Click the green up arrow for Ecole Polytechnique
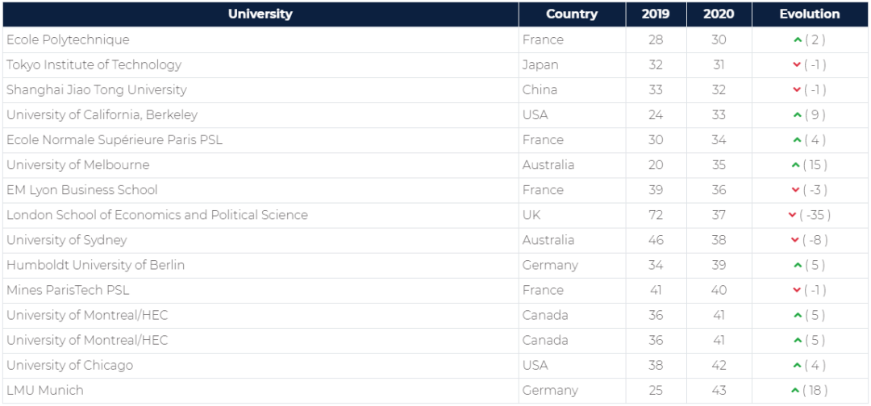871x406 pixels. pyautogui.click(x=797, y=39)
